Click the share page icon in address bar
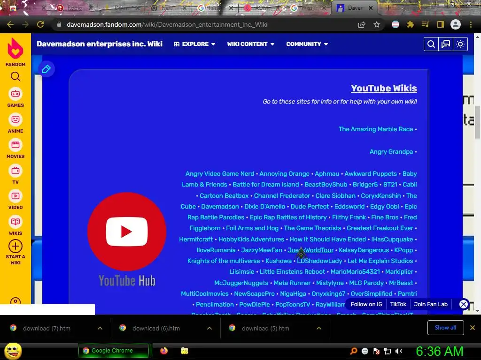Viewport: 481px width, 360px height. click(362, 24)
